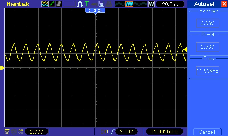This screenshot has height=136, width=228.
Task: Click the Autoset panel title
Action: point(204,4)
